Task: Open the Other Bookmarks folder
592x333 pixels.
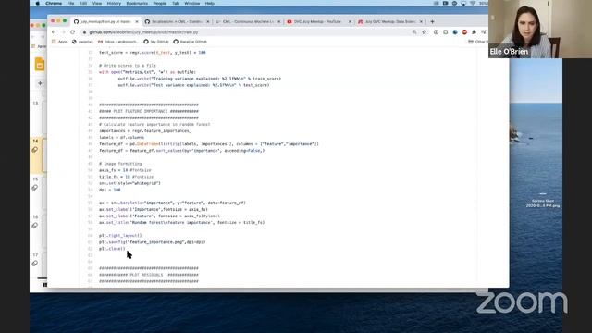Action: [x=477, y=42]
